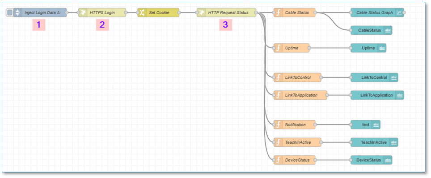Click output port of LinkToControl function node
The height and width of the screenshot is (178, 431).
321,78
